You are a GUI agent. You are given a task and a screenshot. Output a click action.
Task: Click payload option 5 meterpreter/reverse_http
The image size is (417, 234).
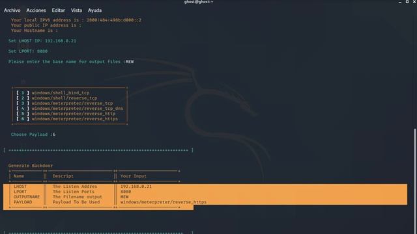pos(66,114)
